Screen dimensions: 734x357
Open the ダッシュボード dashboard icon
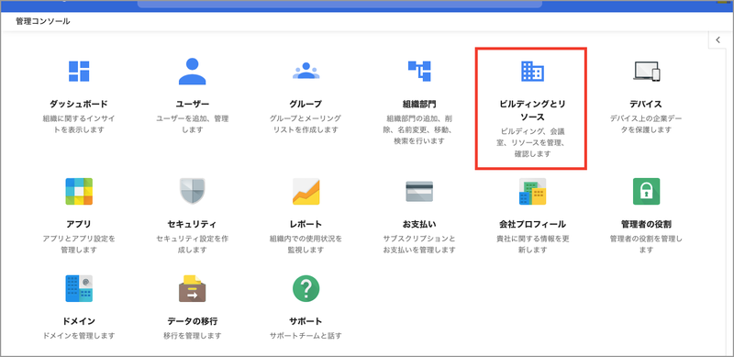79,72
